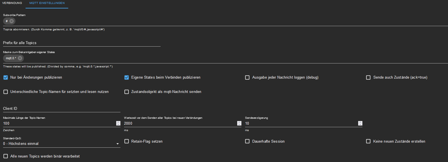Delete the 'mqtt.0.*' publish mask chip
This screenshot has height=162, width=448.
pyautogui.click(x=20, y=58)
